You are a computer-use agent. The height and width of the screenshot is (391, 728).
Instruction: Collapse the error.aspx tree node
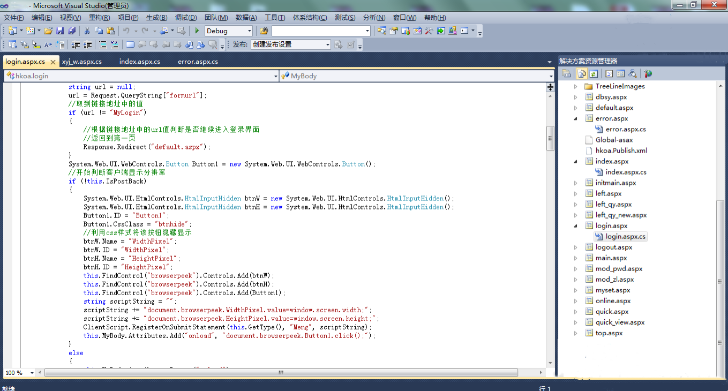(x=576, y=118)
